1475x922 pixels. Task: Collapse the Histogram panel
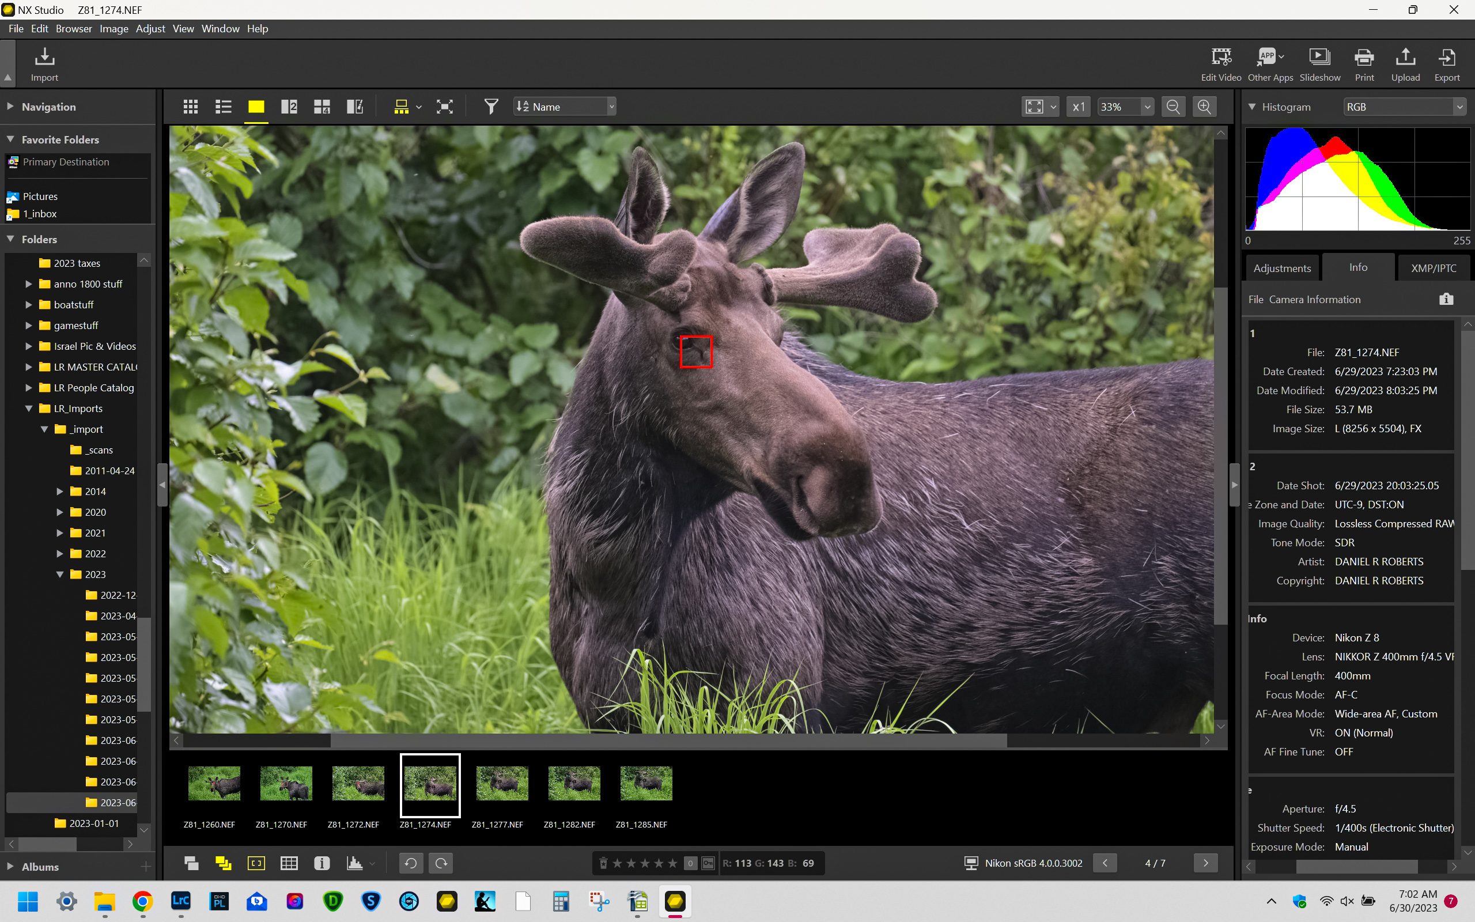point(1251,107)
